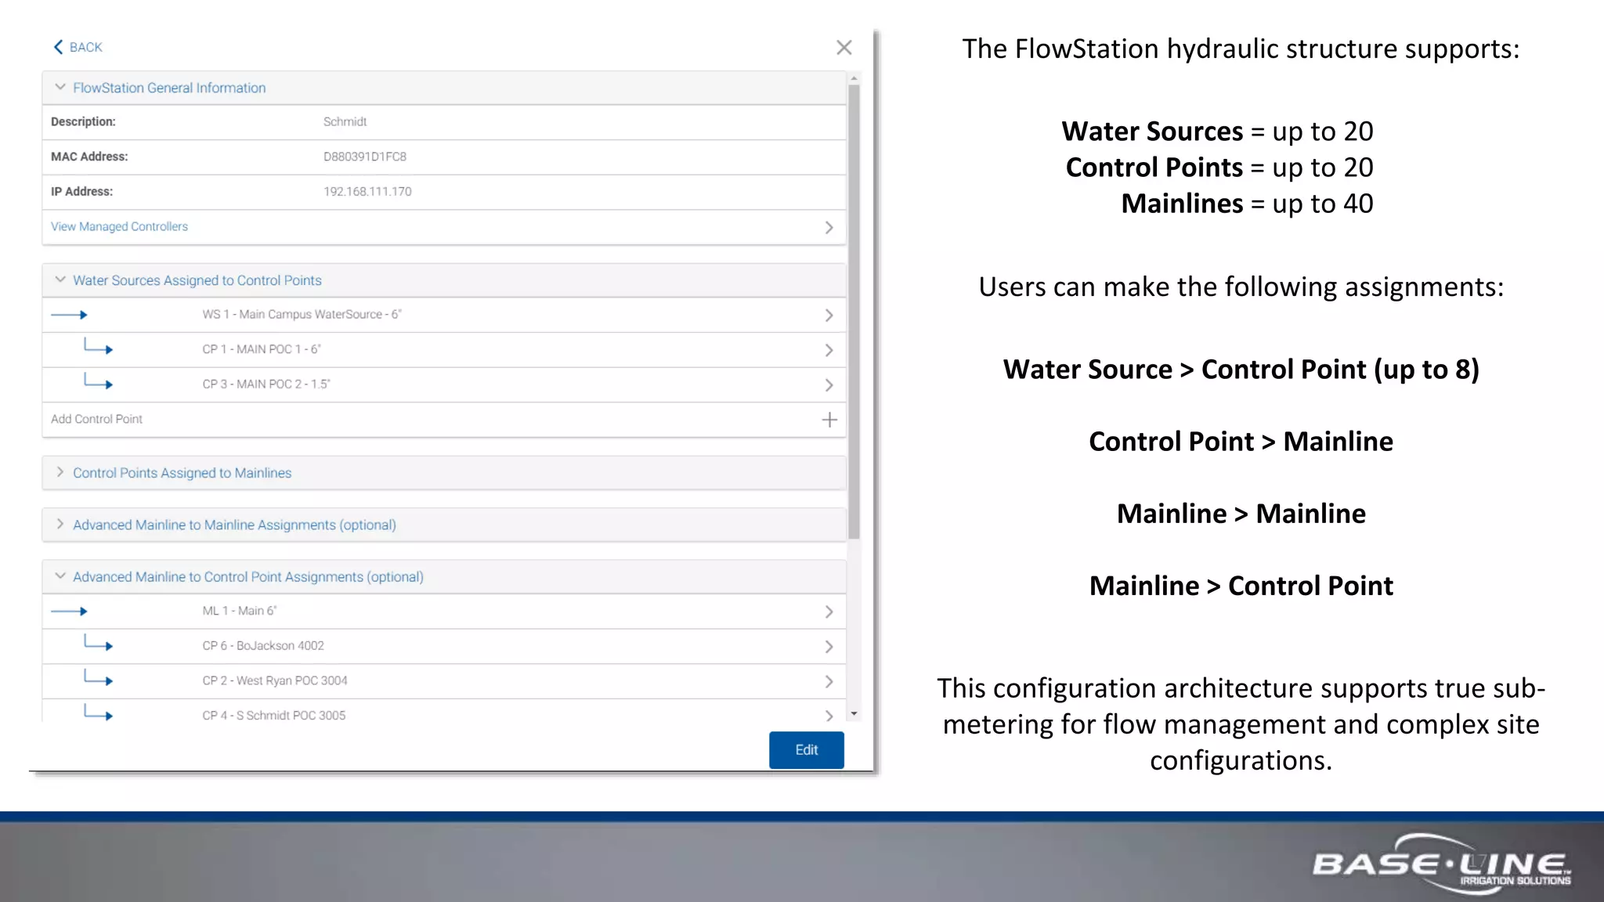
Task: Click the scrollbar down arrow
Action: coord(854,714)
